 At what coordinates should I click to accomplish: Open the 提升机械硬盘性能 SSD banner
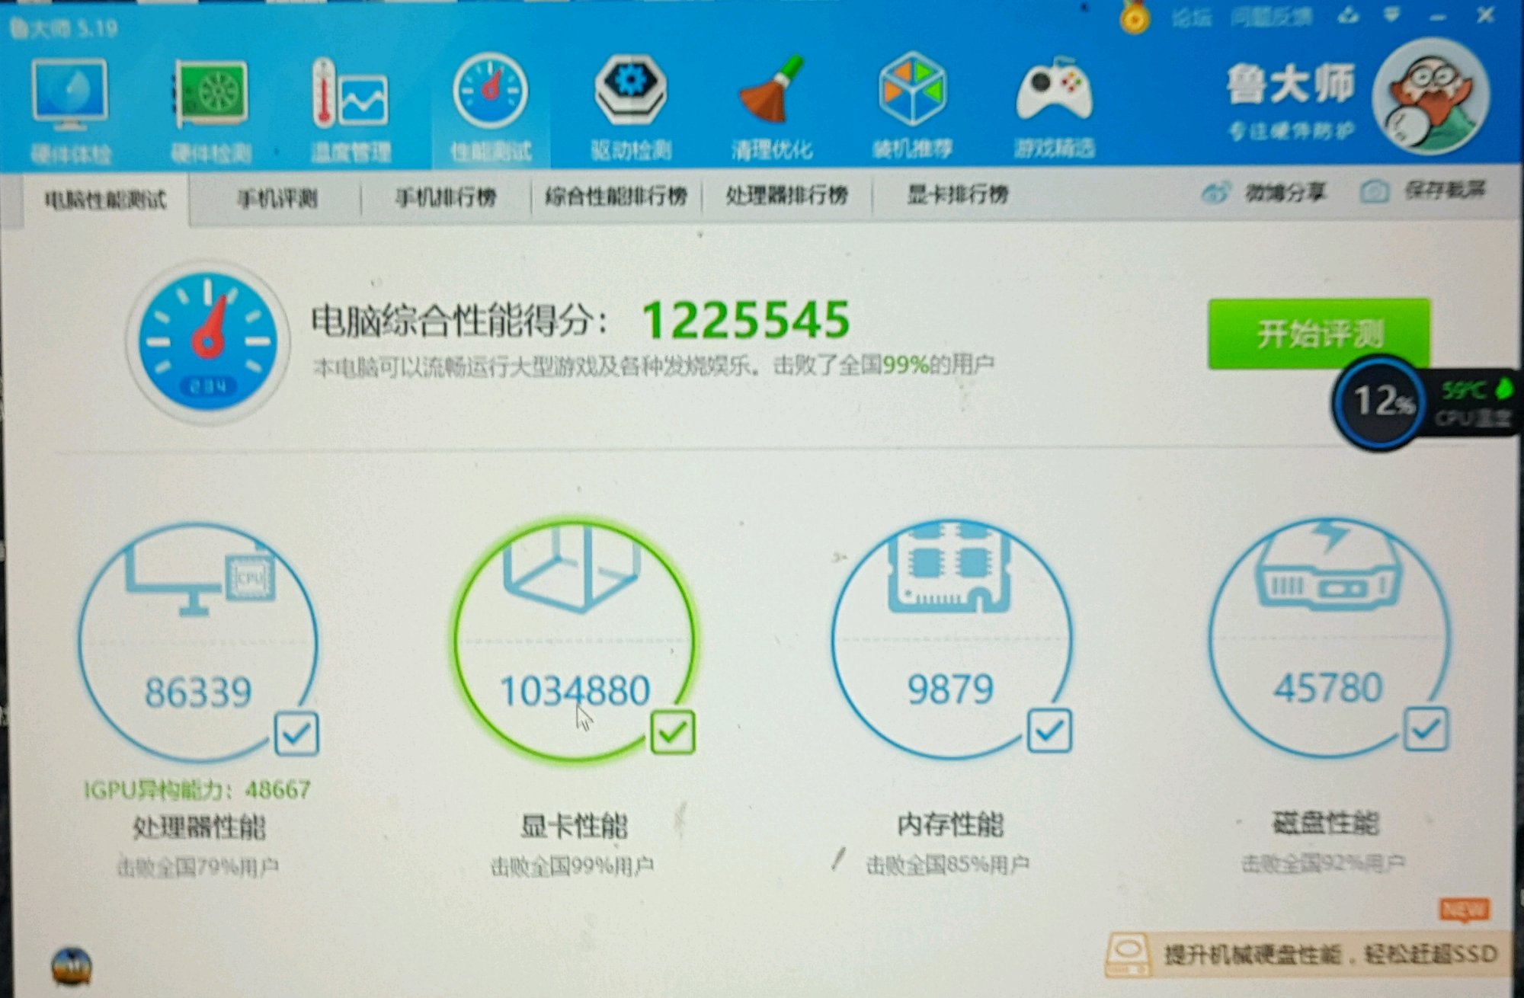click(x=1309, y=954)
